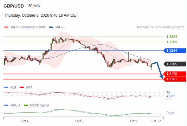Image resolution: width=187 pixels, height=126 pixels.
Task: Click the 1.3269 resistance level label
Action: 171,42
